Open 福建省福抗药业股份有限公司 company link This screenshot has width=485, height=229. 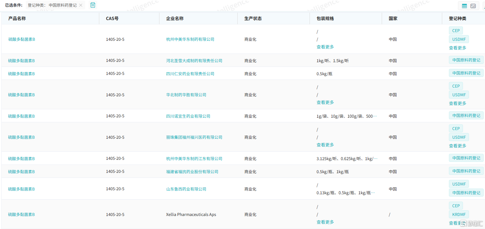point(192,171)
